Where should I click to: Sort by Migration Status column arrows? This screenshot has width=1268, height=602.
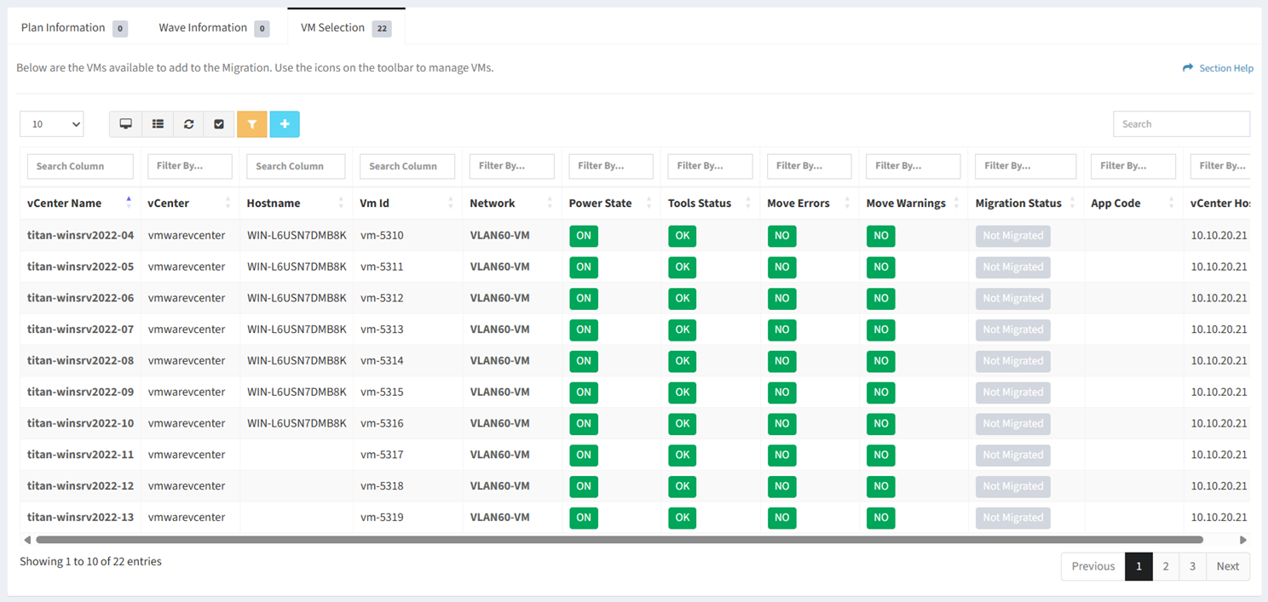click(1072, 203)
